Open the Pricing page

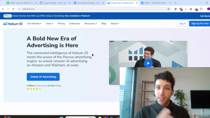point(61,24)
